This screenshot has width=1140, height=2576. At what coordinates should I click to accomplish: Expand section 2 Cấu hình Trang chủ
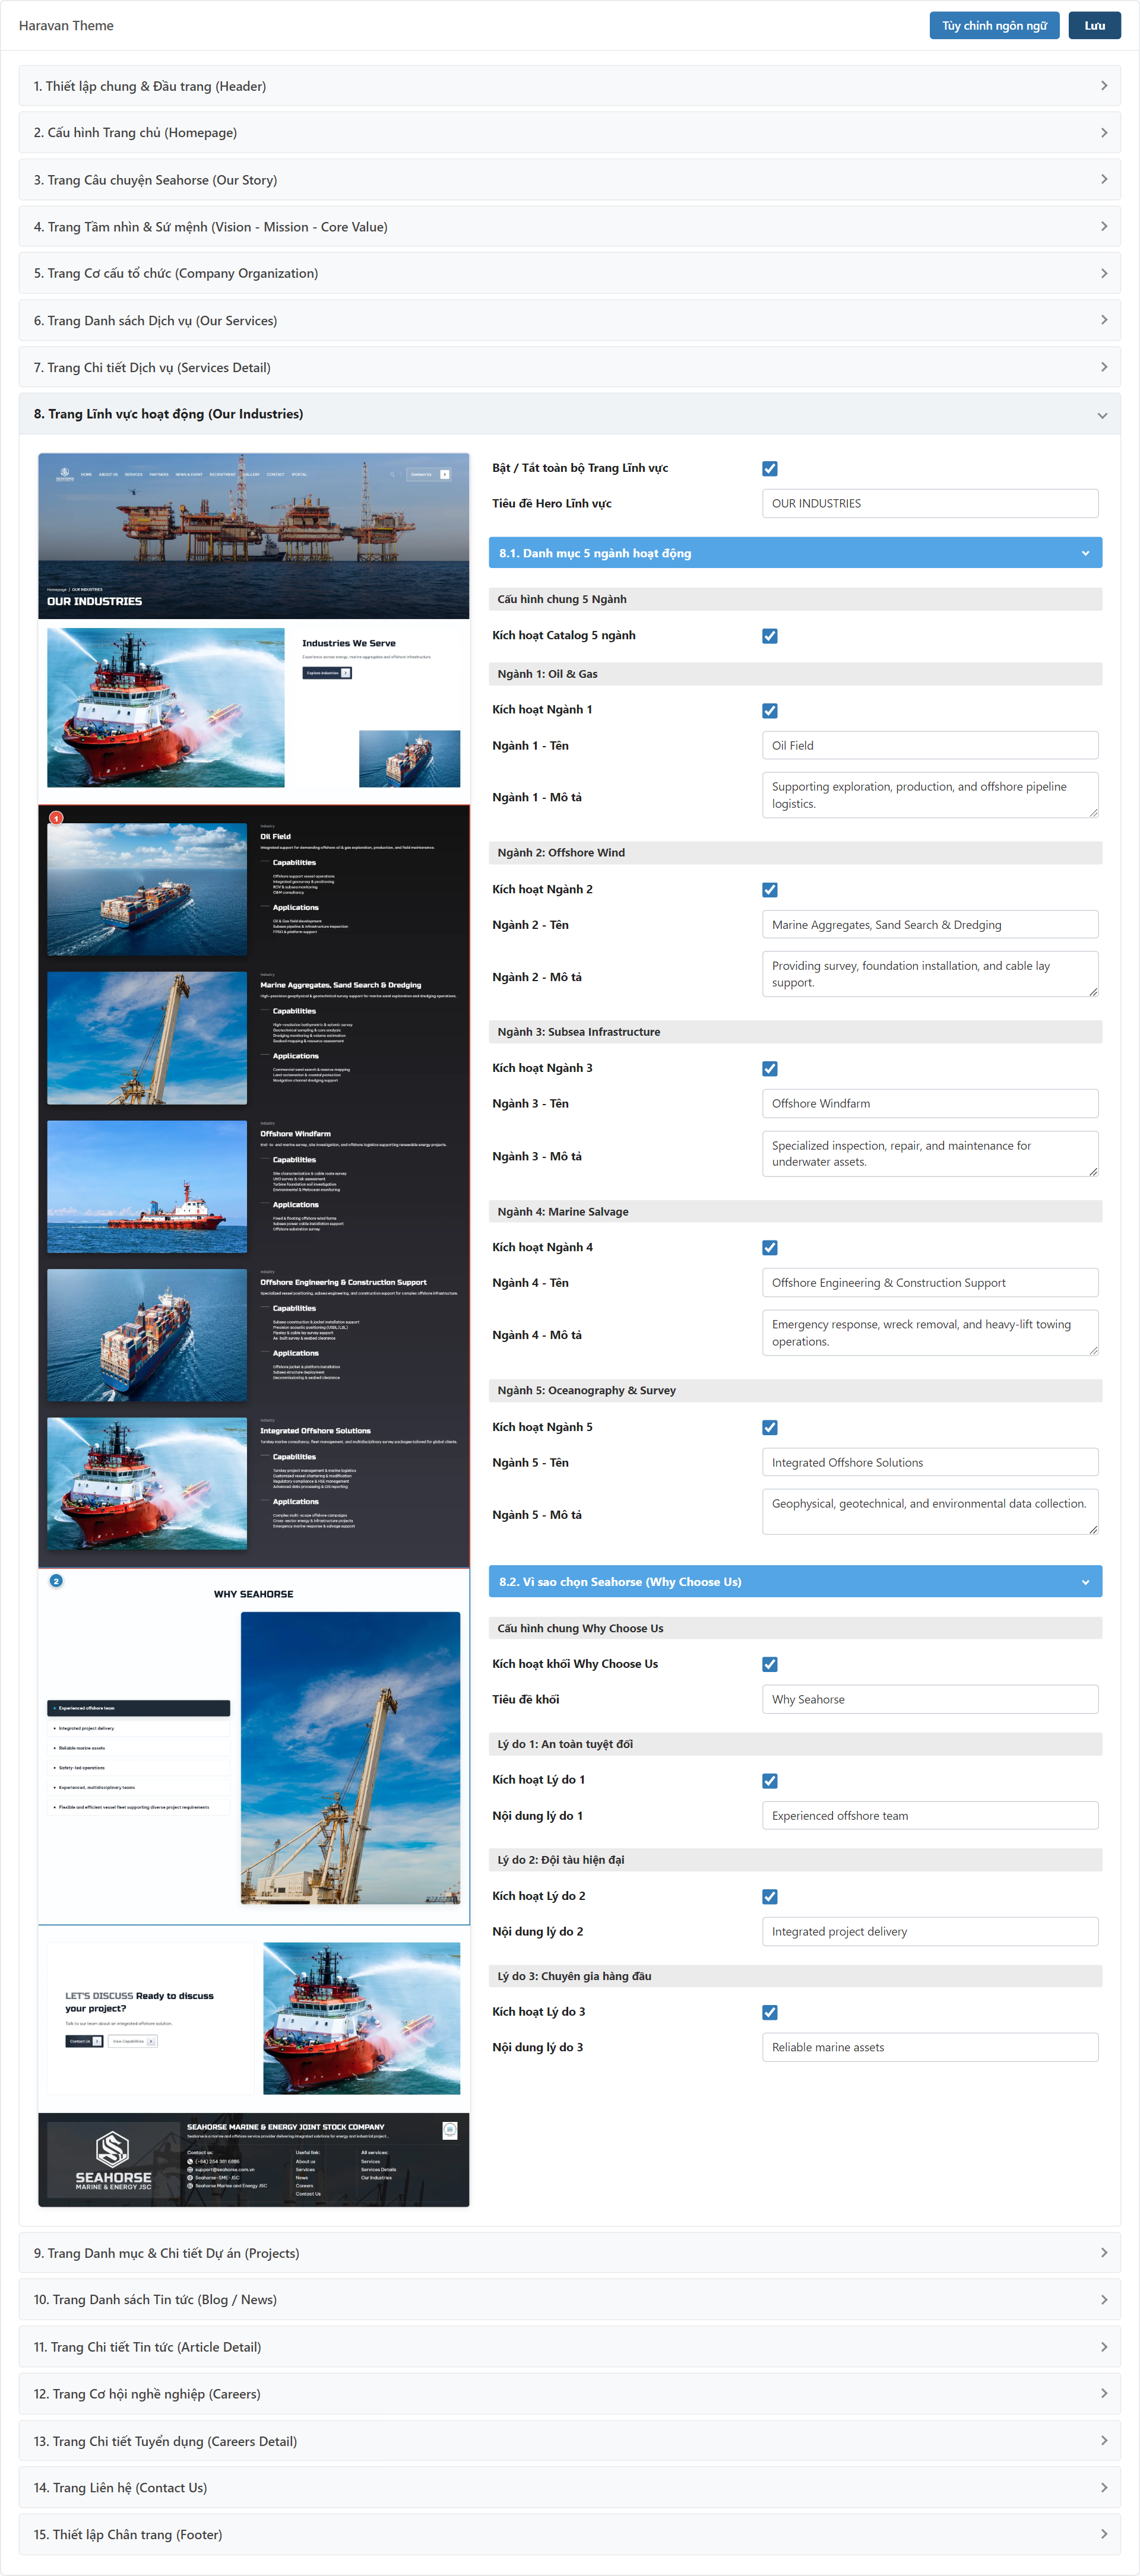coord(570,133)
